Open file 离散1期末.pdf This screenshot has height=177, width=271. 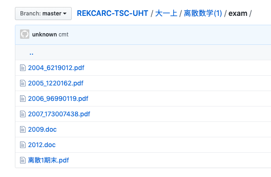click(48, 160)
